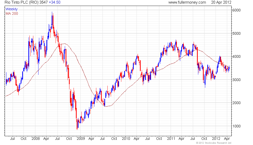Click the first Jul label left of Oct 2007

[12, 139]
